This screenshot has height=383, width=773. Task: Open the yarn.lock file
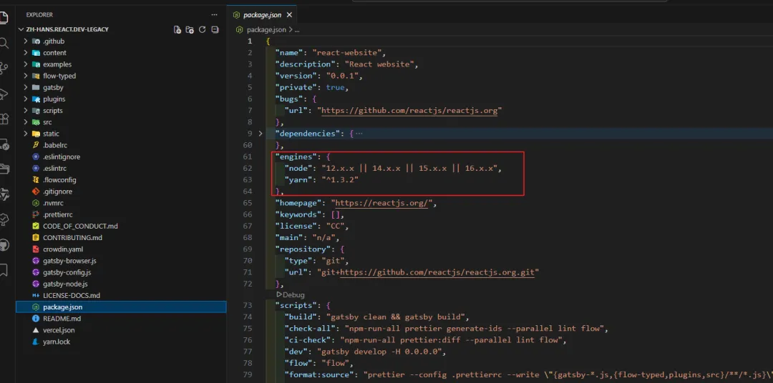121,342
